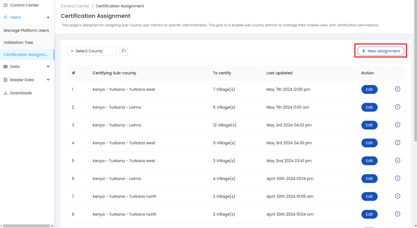
Task: Edit row 3 Loima 12 villages assignment
Action: click(369, 125)
